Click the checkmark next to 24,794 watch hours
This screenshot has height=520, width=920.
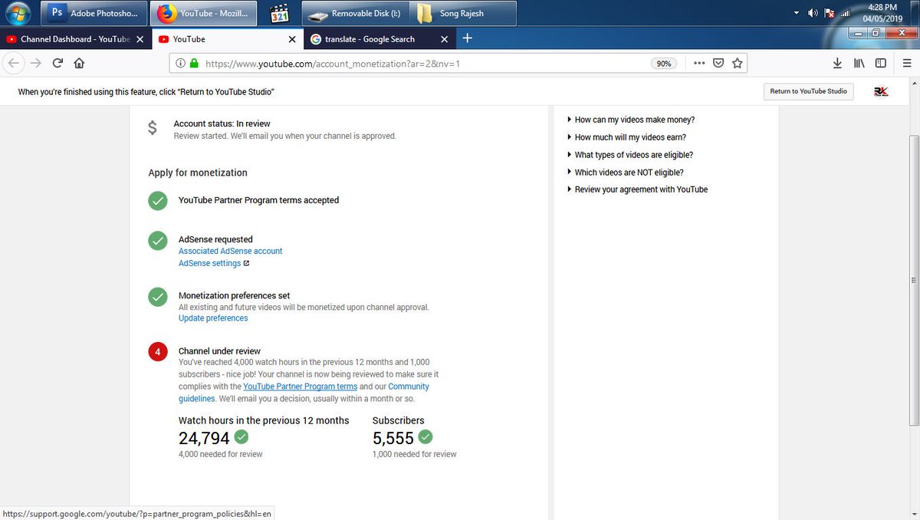(x=242, y=436)
